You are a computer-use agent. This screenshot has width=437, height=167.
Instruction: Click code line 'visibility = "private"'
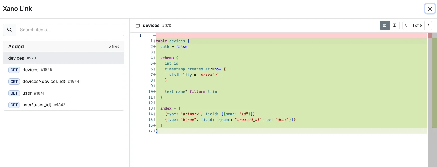coord(194,75)
